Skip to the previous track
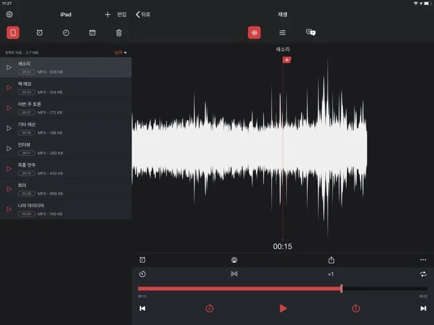 pos(142,308)
